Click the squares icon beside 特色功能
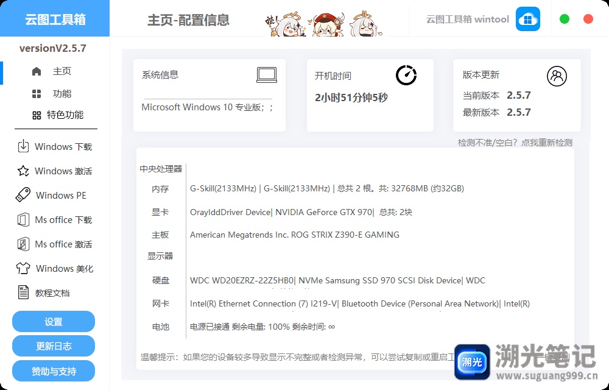 37,115
